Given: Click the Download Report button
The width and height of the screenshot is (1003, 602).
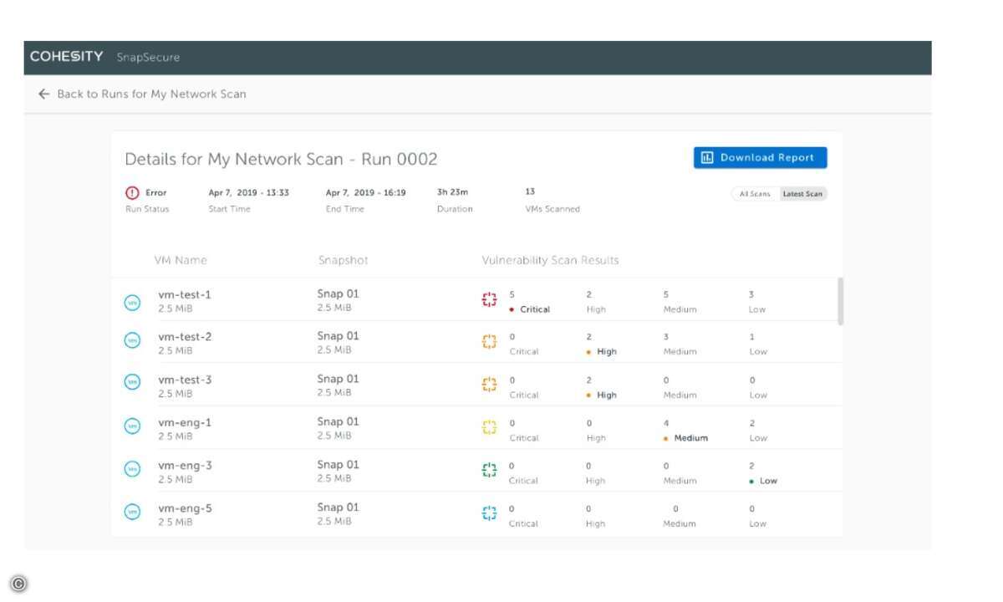Looking at the screenshot, I should (x=760, y=157).
